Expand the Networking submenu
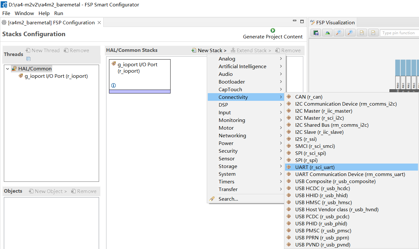This screenshot has width=419, height=249. click(245, 136)
